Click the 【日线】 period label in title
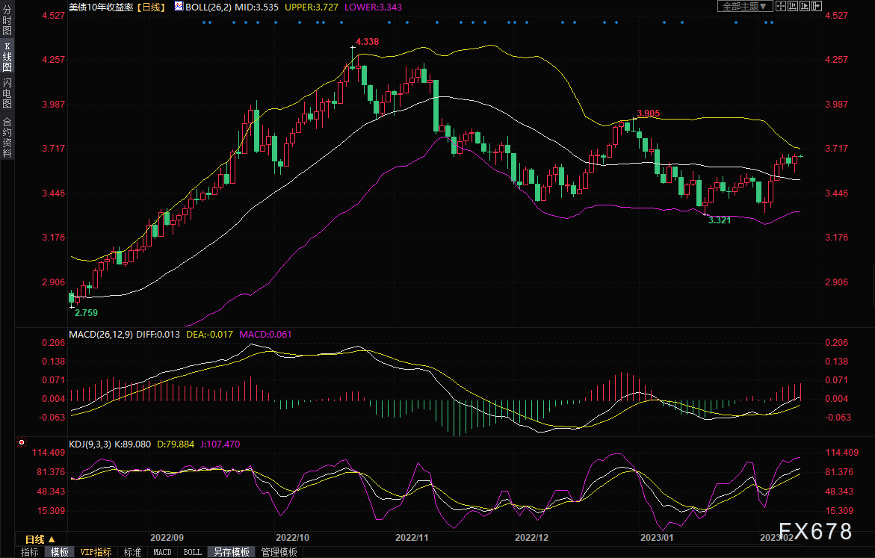 151,7
